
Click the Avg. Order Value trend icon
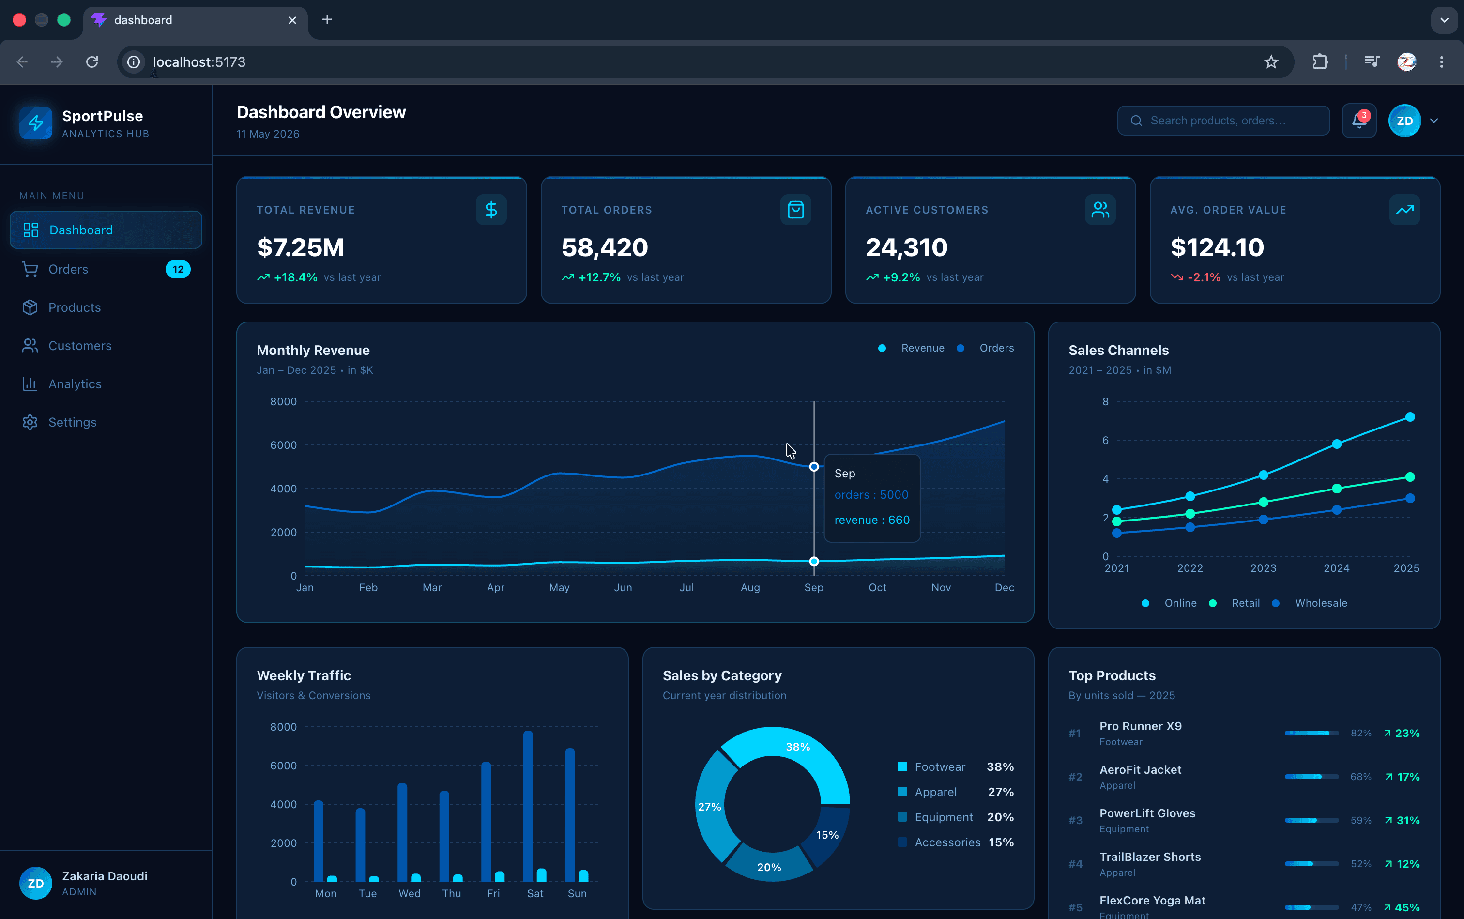[1404, 210]
